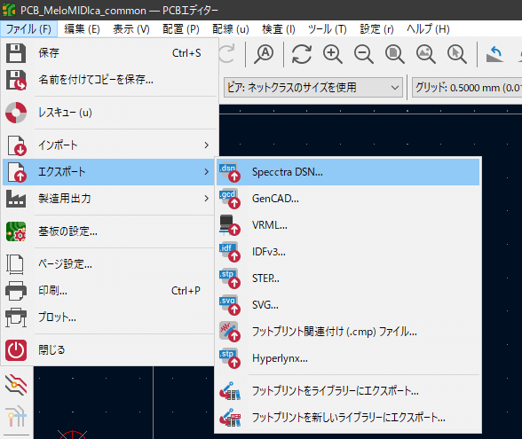Click the export footprints to new library icon
The width and height of the screenshot is (522, 439).
(230, 418)
